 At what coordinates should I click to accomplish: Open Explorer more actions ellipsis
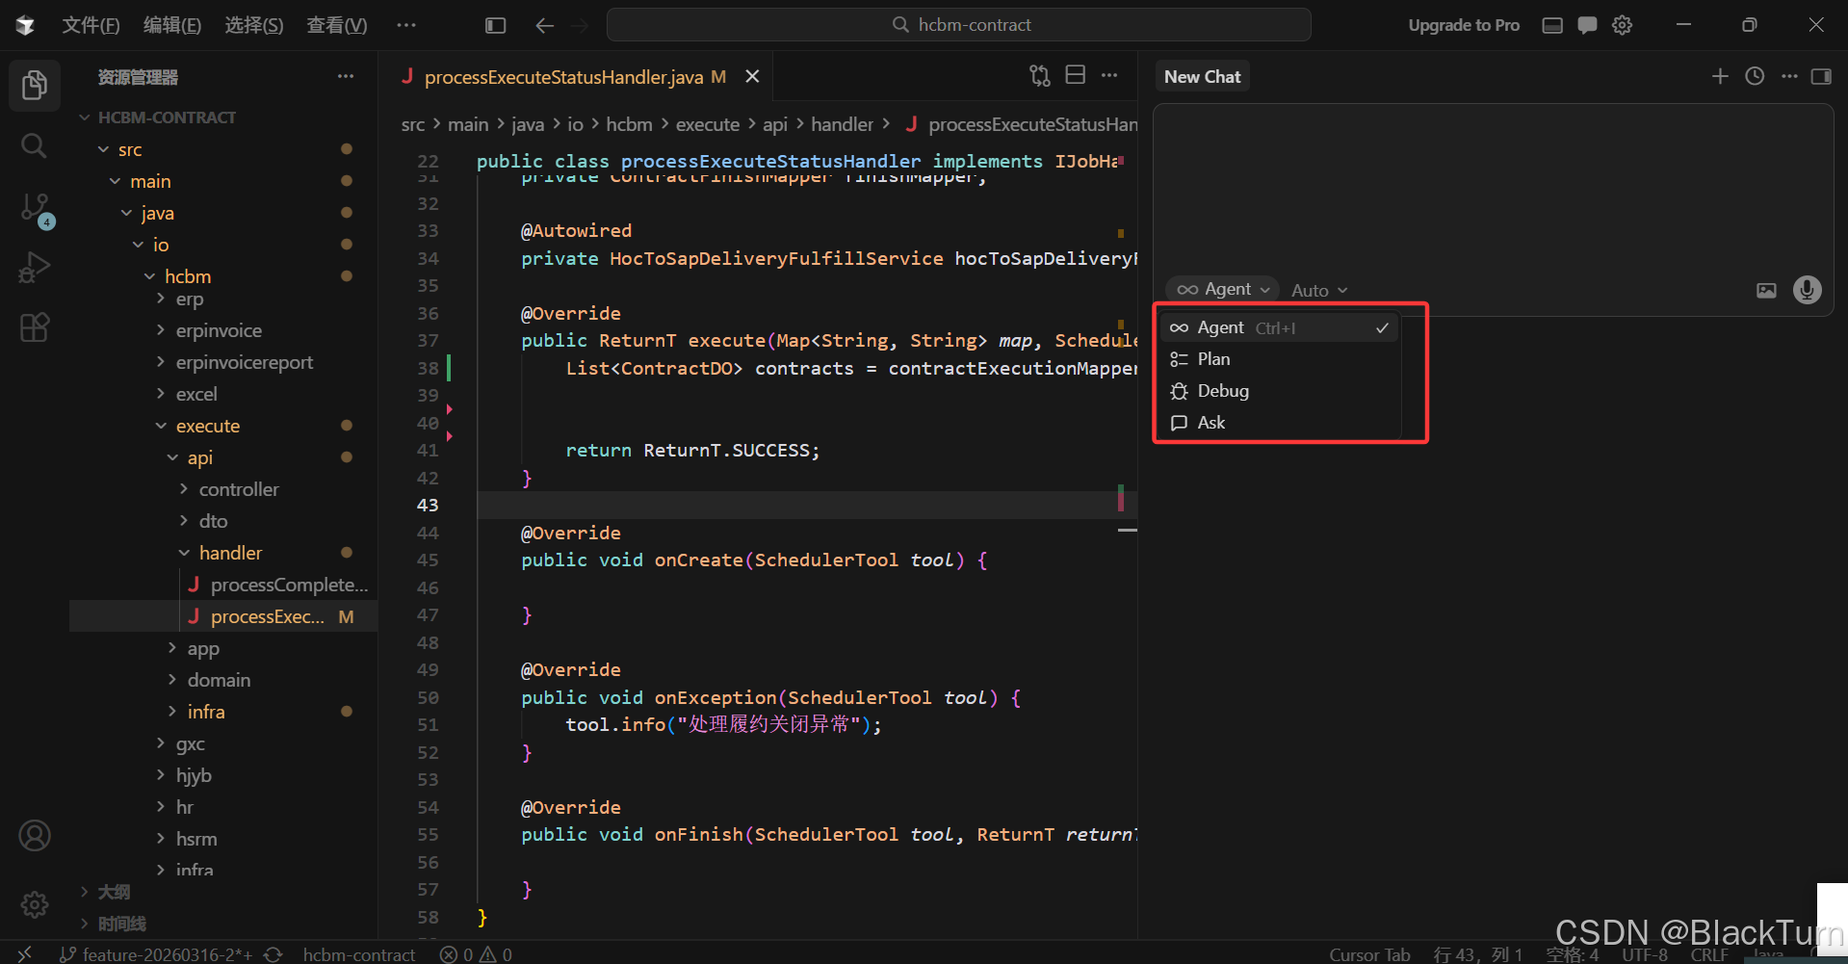(346, 76)
